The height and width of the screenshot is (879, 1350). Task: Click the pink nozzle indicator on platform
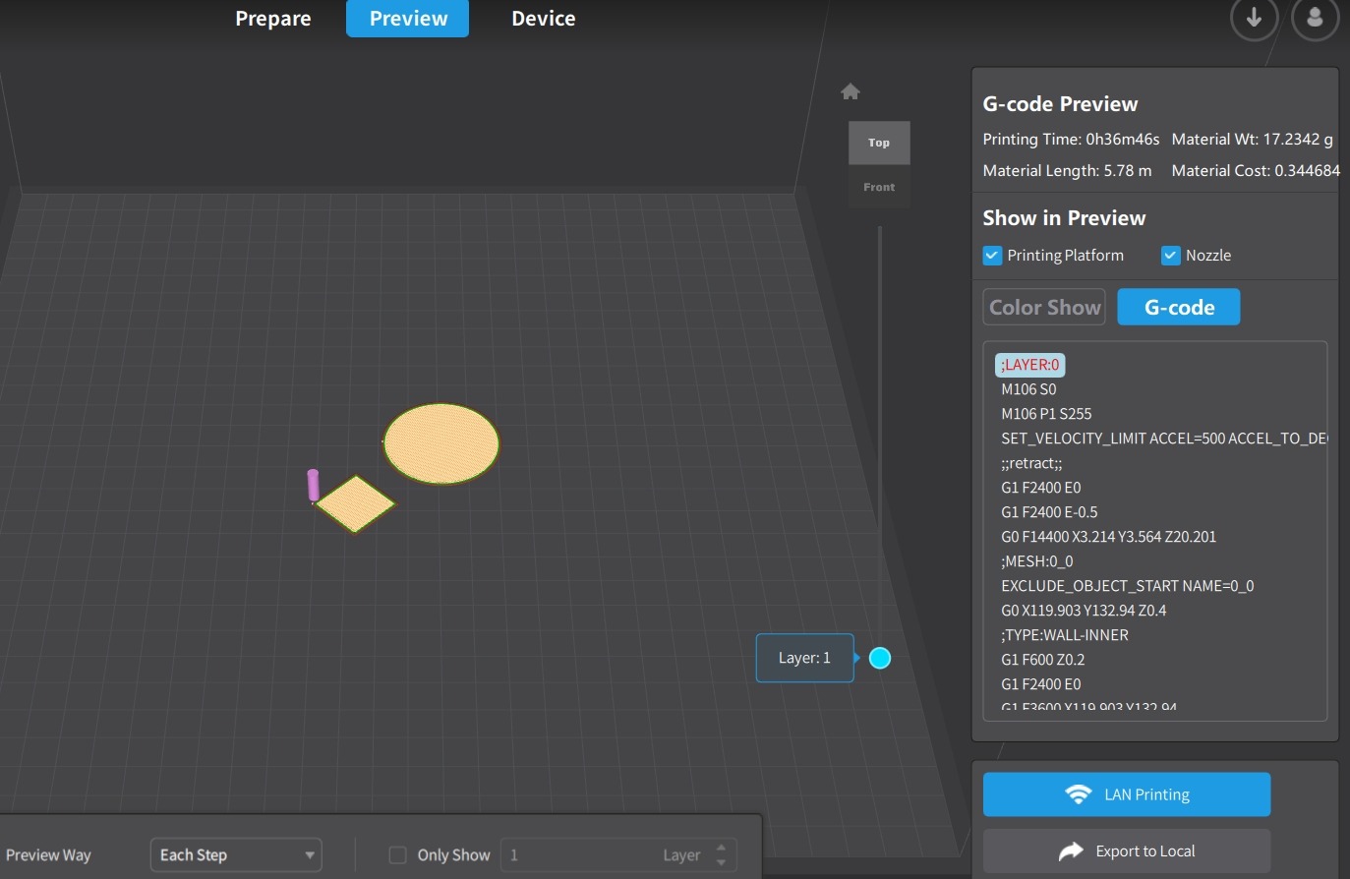pyautogui.click(x=313, y=484)
